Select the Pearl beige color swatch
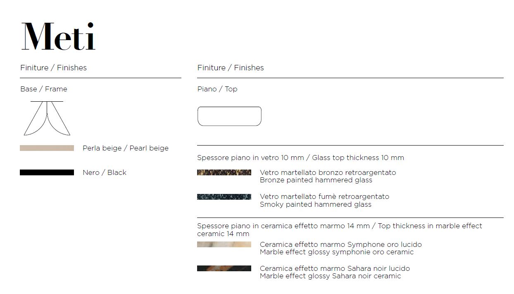This screenshot has height=294, width=514. point(47,148)
